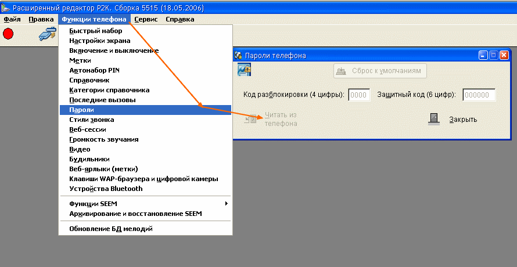
Task: Select the Включение и выключение entry
Action: click(x=145, y=50)
